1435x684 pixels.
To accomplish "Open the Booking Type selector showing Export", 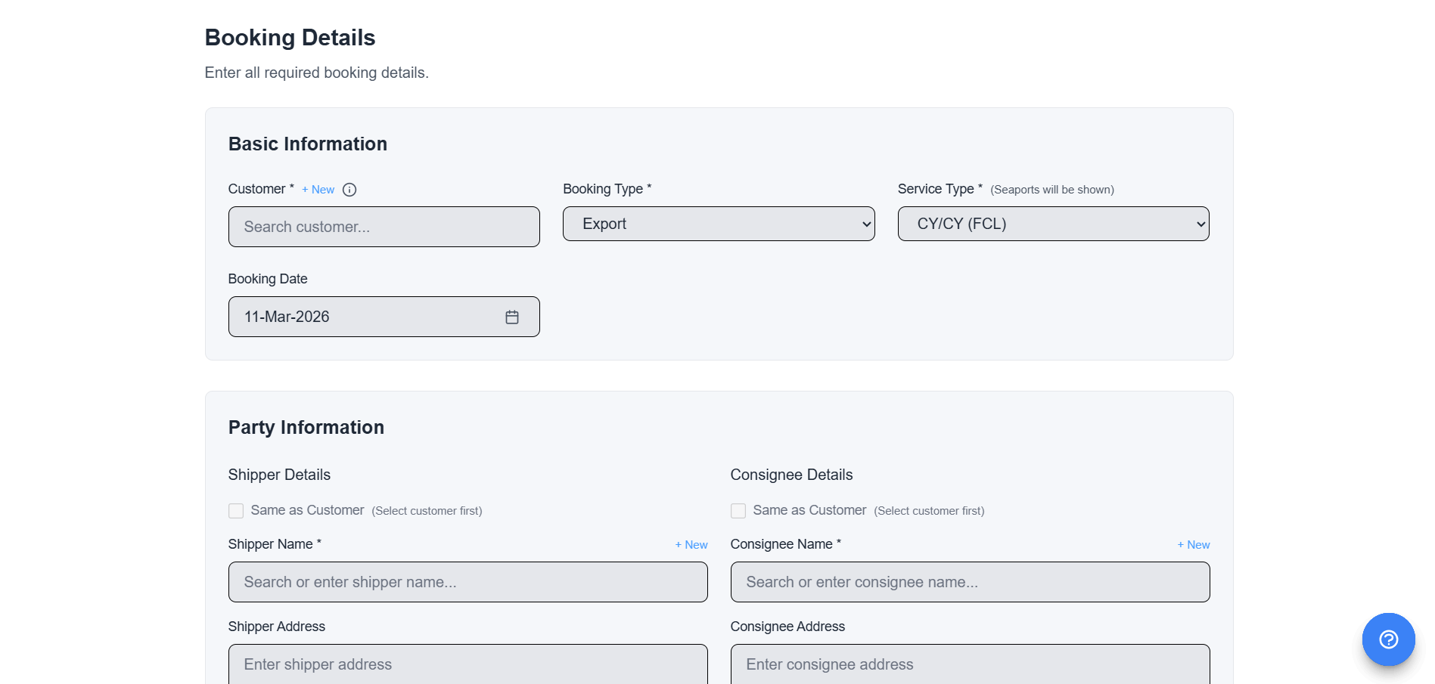I will coord(719,224).
